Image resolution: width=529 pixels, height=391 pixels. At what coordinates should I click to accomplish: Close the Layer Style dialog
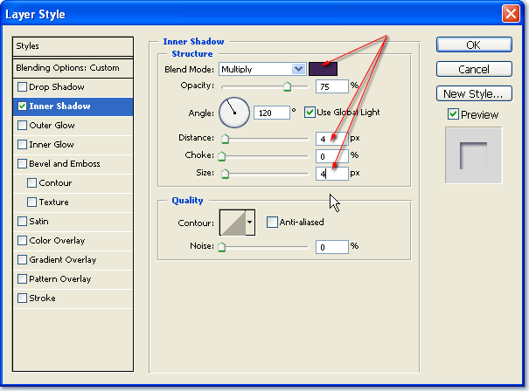pyautogui.click(x=512, y=14)
